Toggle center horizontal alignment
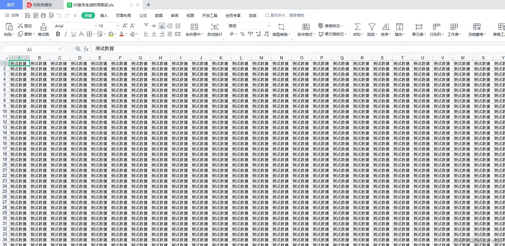505x246 pixels. click(x=154, y=34)
